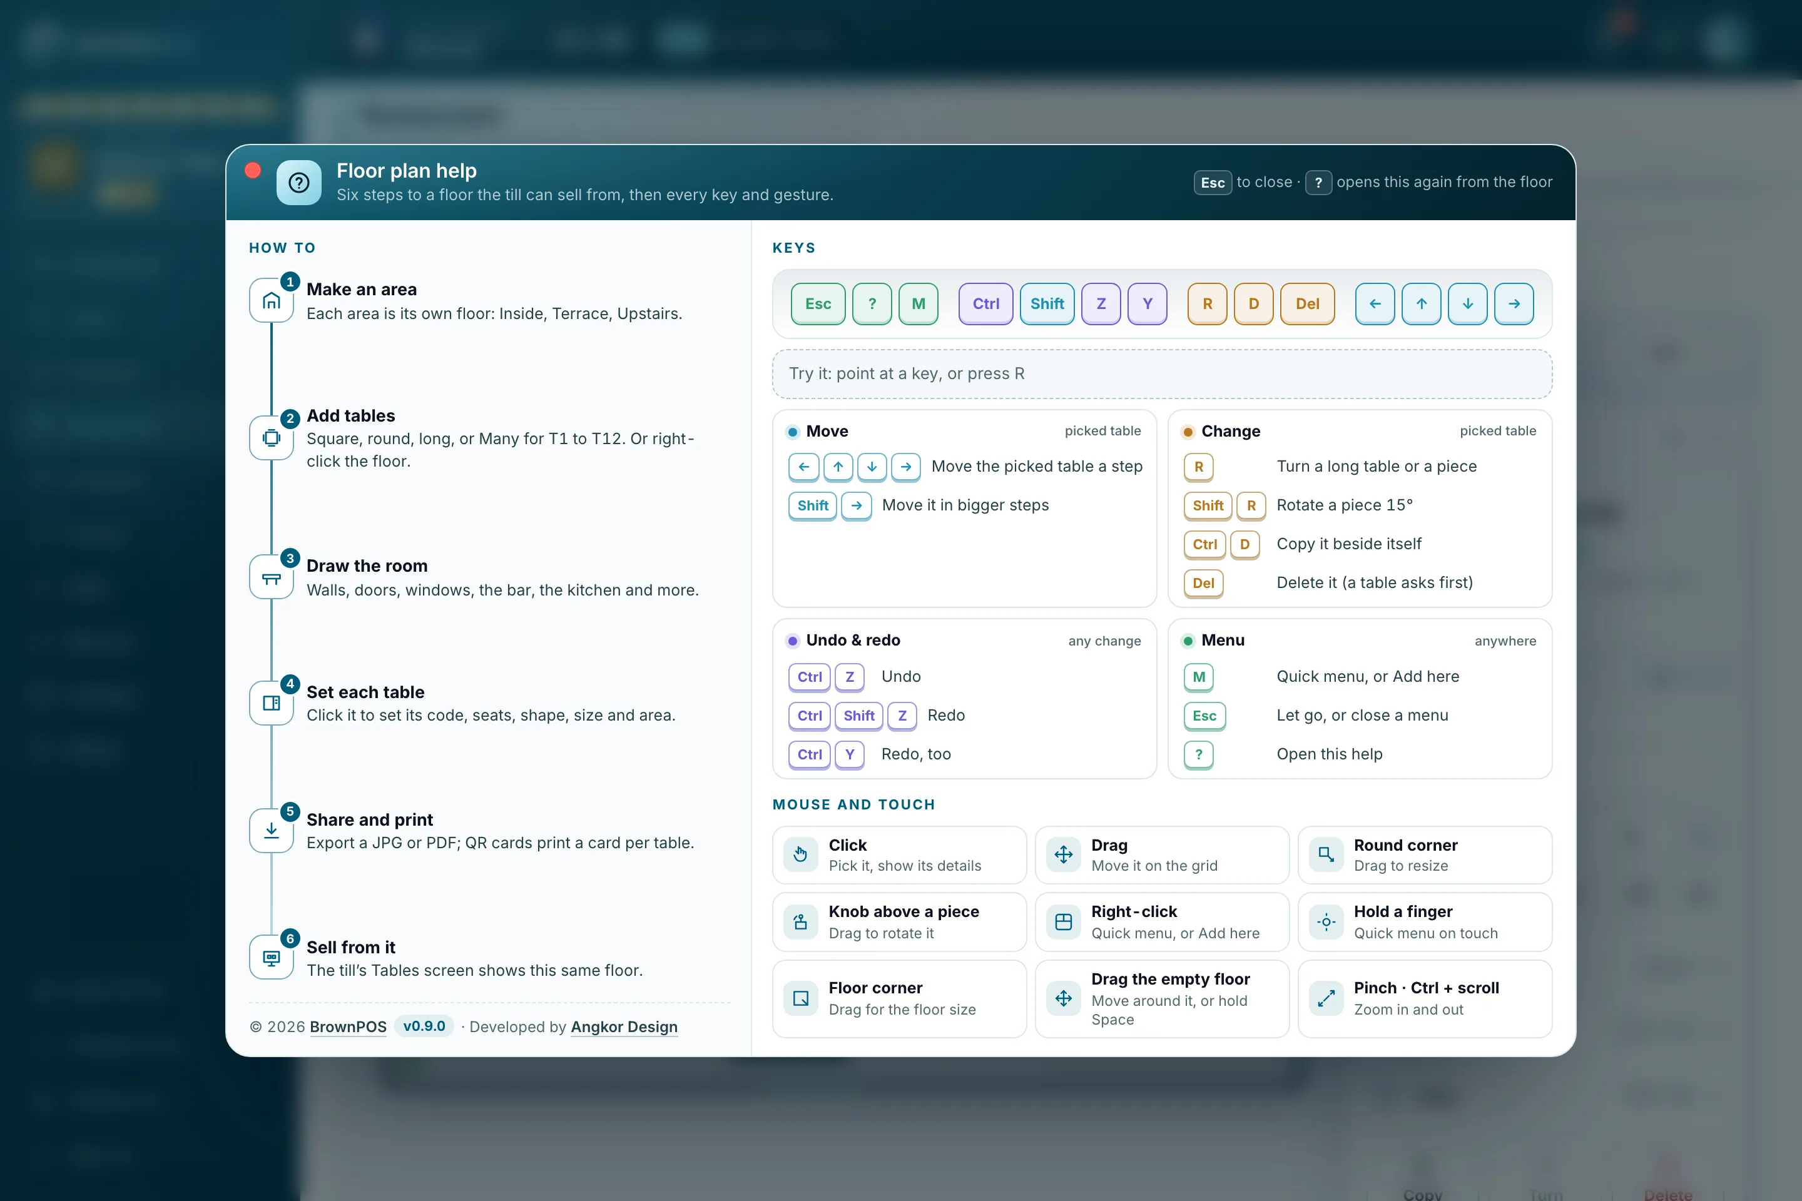Click the Set each table step icon
1802x1201 pixels.
click(x=271, y=703)
